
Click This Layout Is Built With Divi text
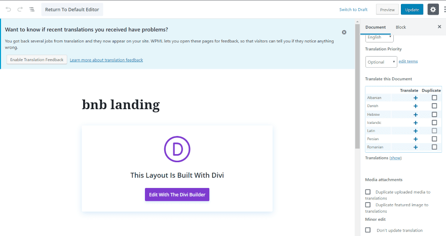pyautogui.click(x=177, y=175)
